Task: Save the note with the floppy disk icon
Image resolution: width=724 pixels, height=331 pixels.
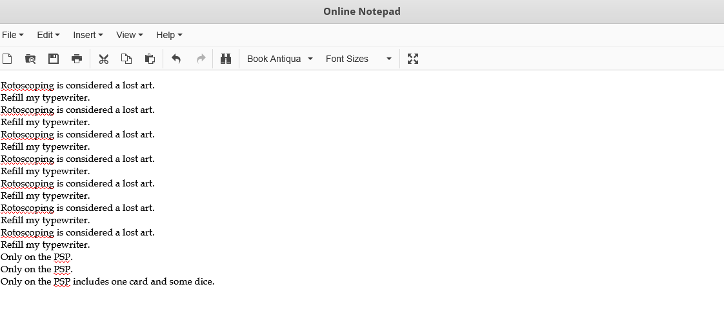Action: click(x=54, y=59)
